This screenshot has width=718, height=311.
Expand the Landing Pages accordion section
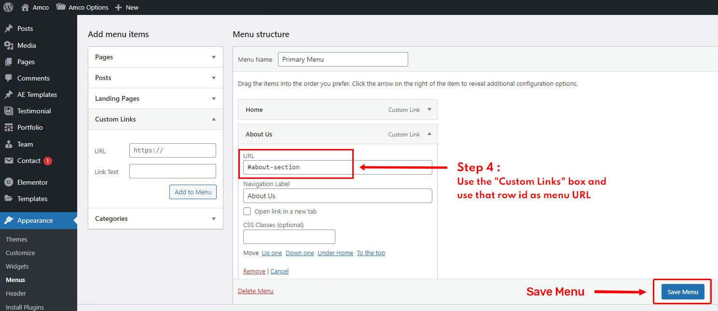pyautogui.click(x=214, y=98)
